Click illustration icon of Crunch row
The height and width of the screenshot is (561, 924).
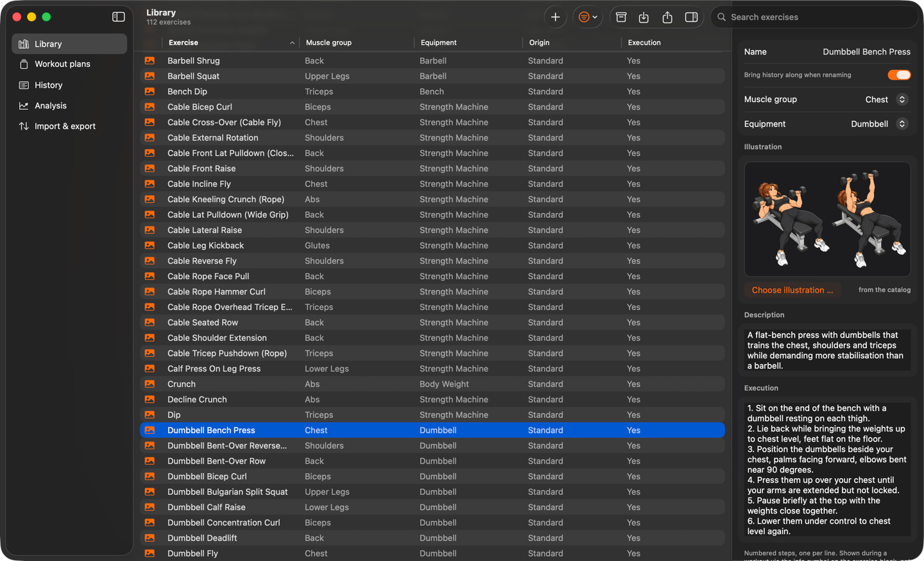click(x=150, y=384)
